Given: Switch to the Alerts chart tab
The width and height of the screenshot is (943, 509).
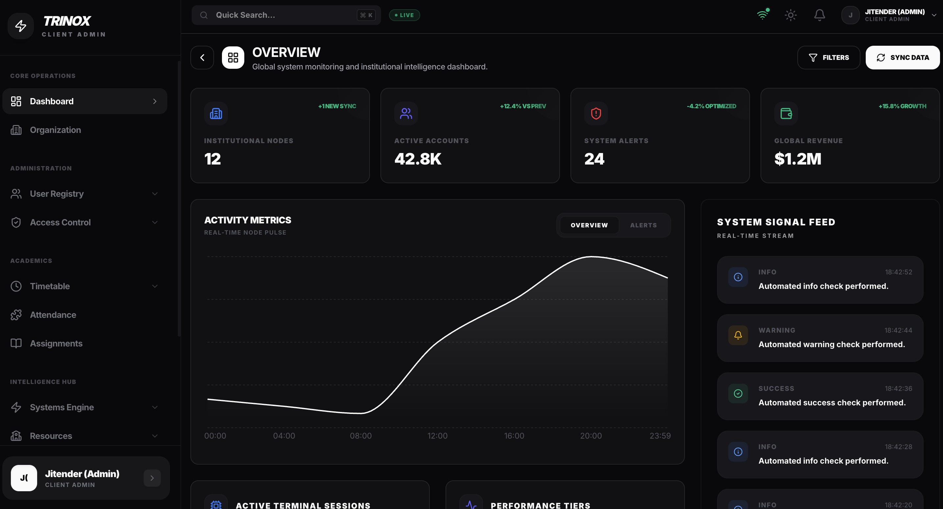Looking at the screenshot, I should 643,225.
